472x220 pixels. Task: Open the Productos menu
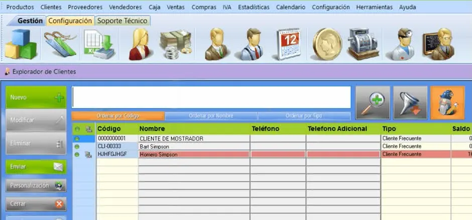coord(20,7)
